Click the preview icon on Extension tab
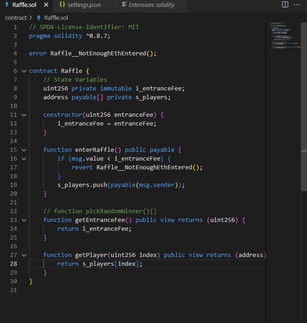The image size is (307, 323). click(124, 4)
